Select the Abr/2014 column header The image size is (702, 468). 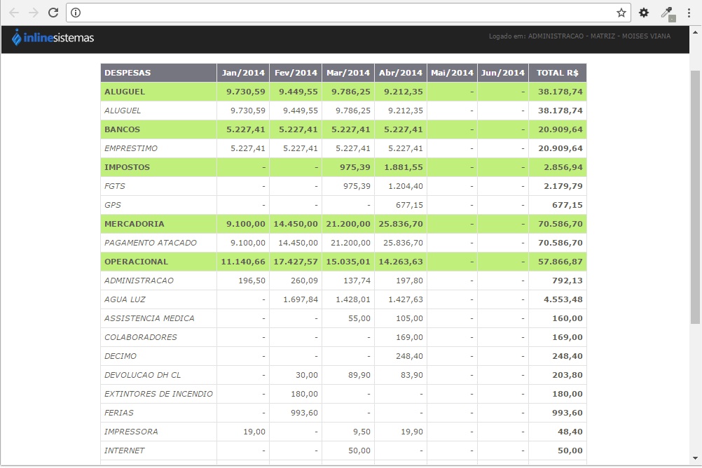pos(401,73)
